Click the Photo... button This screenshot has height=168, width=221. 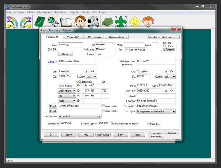tap(66, 54)
